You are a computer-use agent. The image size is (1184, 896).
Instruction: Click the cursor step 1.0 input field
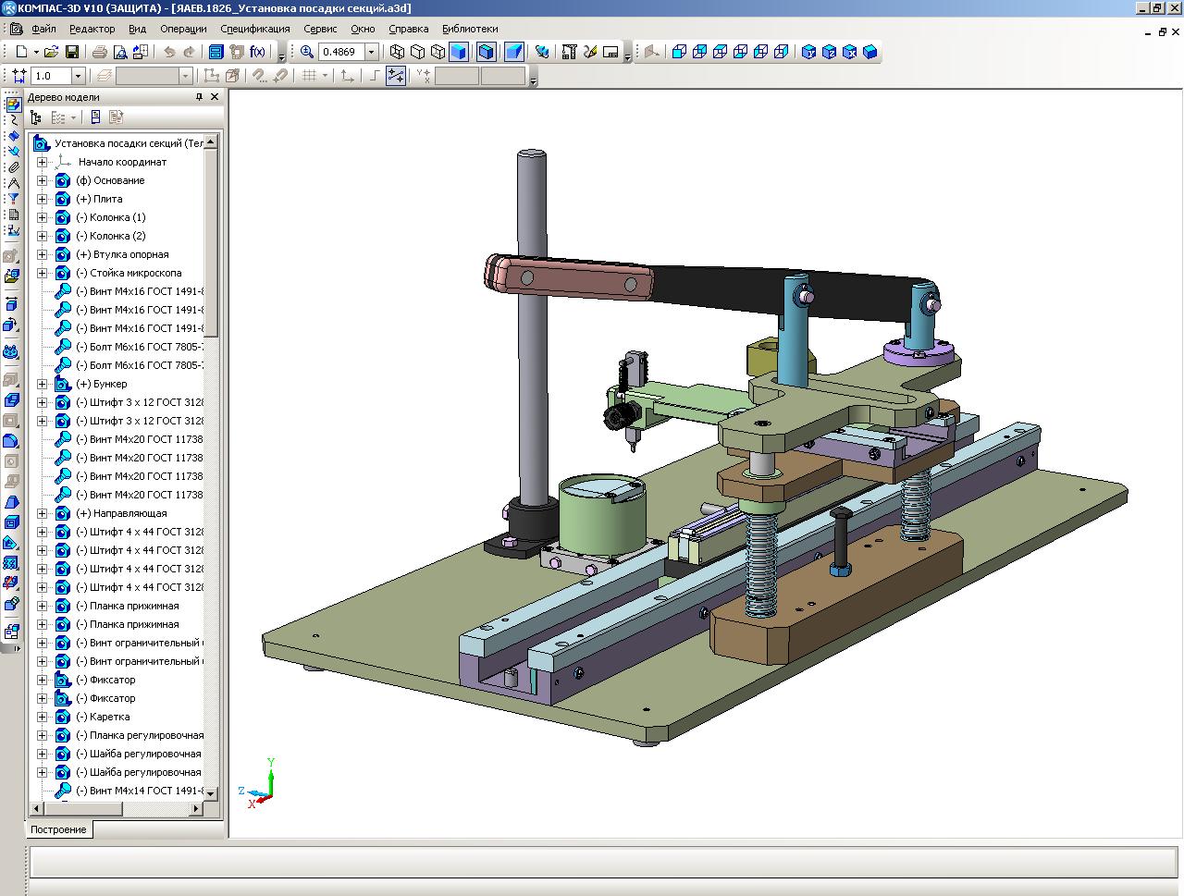point(51,76)
